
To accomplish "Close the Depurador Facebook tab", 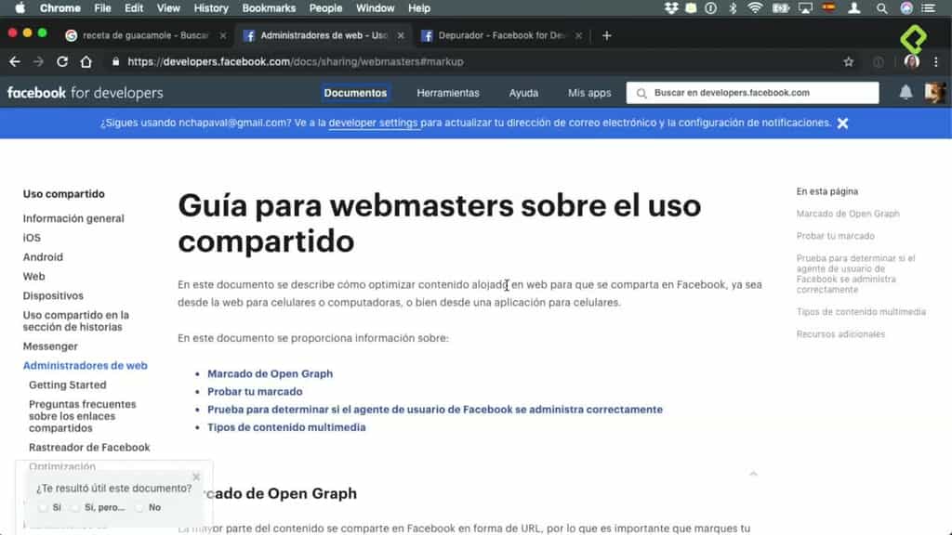I will [578, 36].
